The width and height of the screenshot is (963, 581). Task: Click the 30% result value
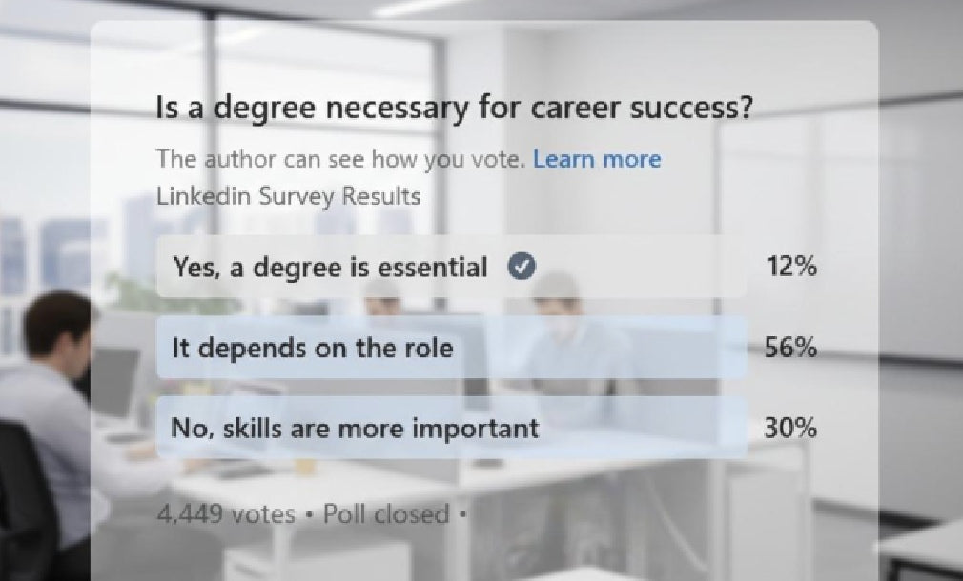pyautogui.click(x=791, y=429)
